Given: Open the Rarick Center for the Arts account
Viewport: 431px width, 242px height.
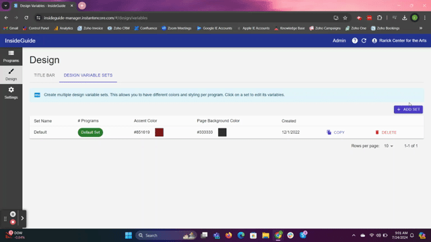Looking at the screenshot, I should point(399,40).
